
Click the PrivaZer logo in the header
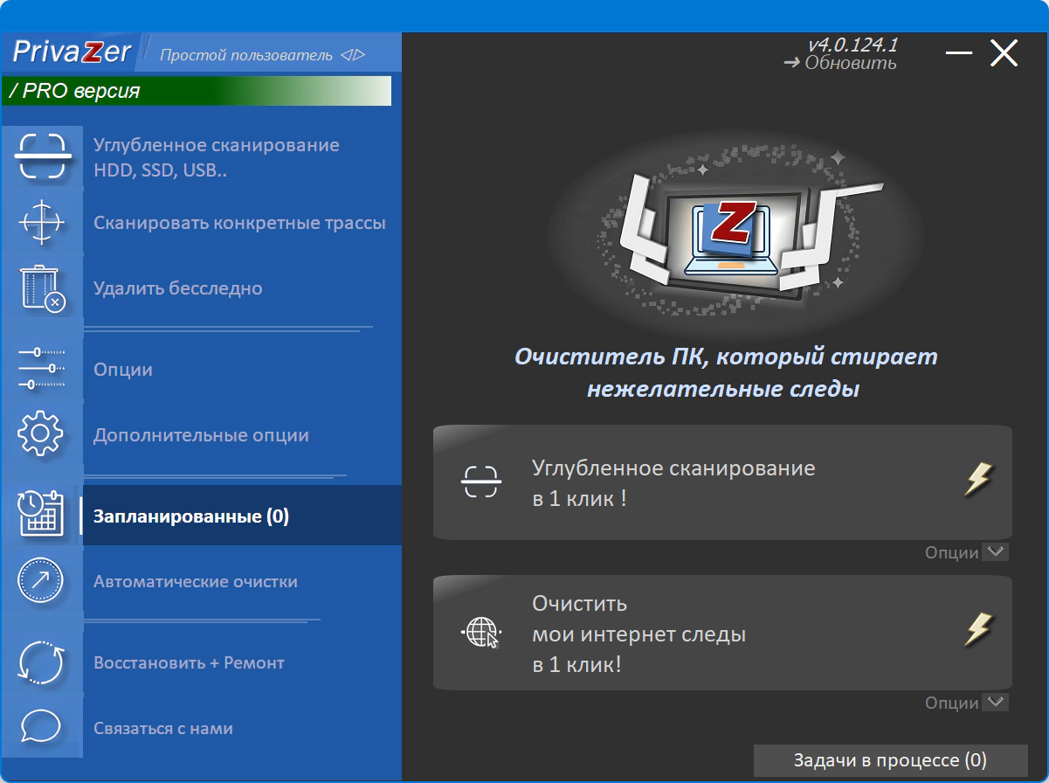click(x=72, y=52)
